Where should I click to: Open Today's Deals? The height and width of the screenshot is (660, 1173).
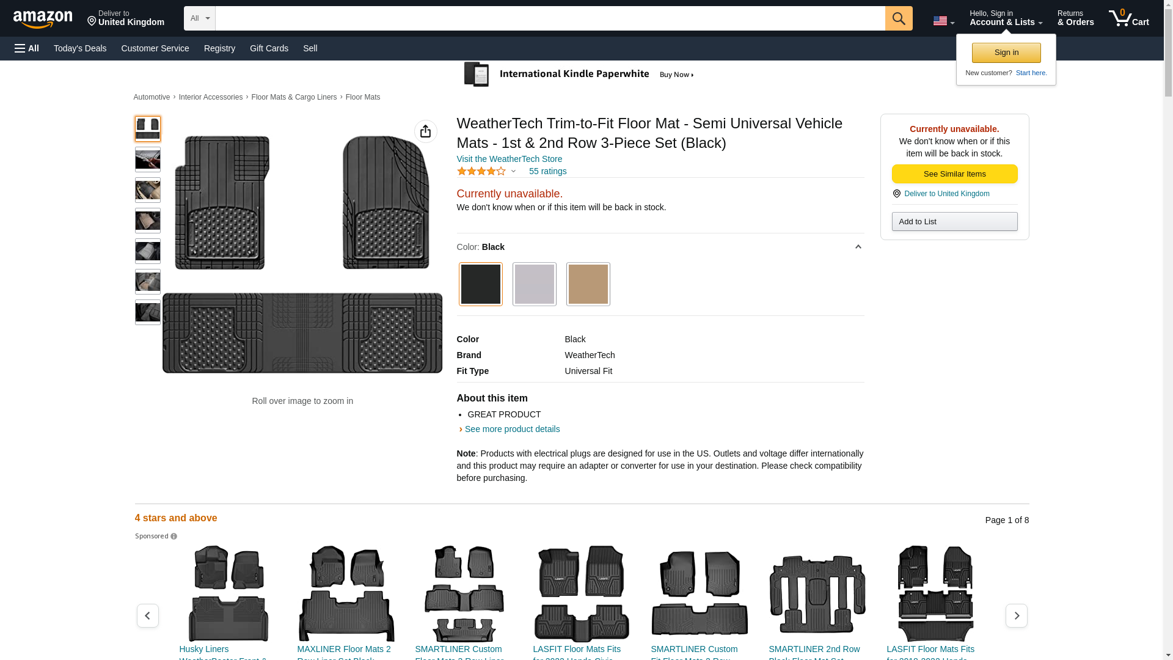pos(80,48)
